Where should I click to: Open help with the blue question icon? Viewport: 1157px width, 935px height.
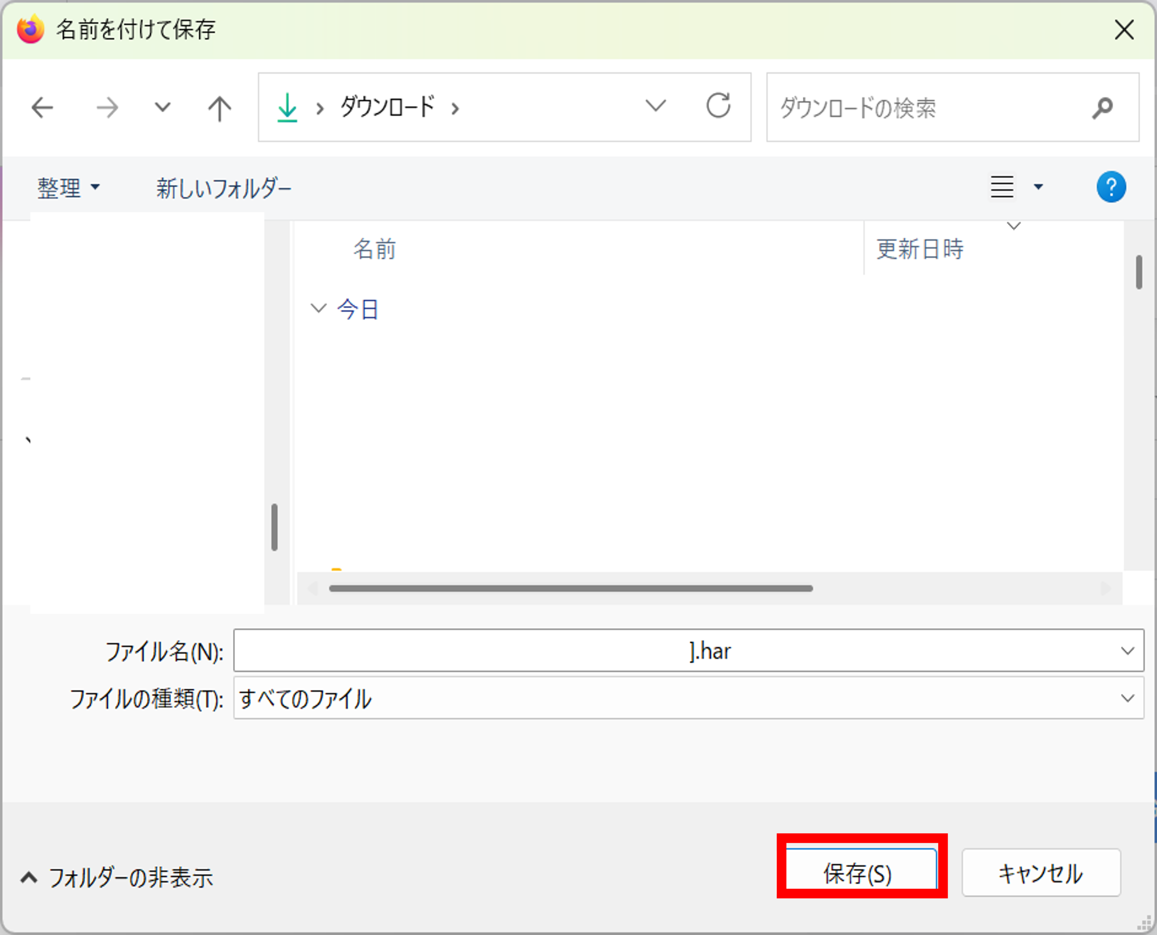(1111, 187)
